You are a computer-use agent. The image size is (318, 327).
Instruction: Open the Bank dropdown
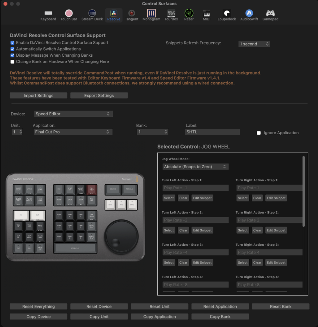153,132
